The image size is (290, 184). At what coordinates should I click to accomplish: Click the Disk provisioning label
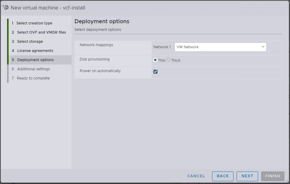click(95, 59)
